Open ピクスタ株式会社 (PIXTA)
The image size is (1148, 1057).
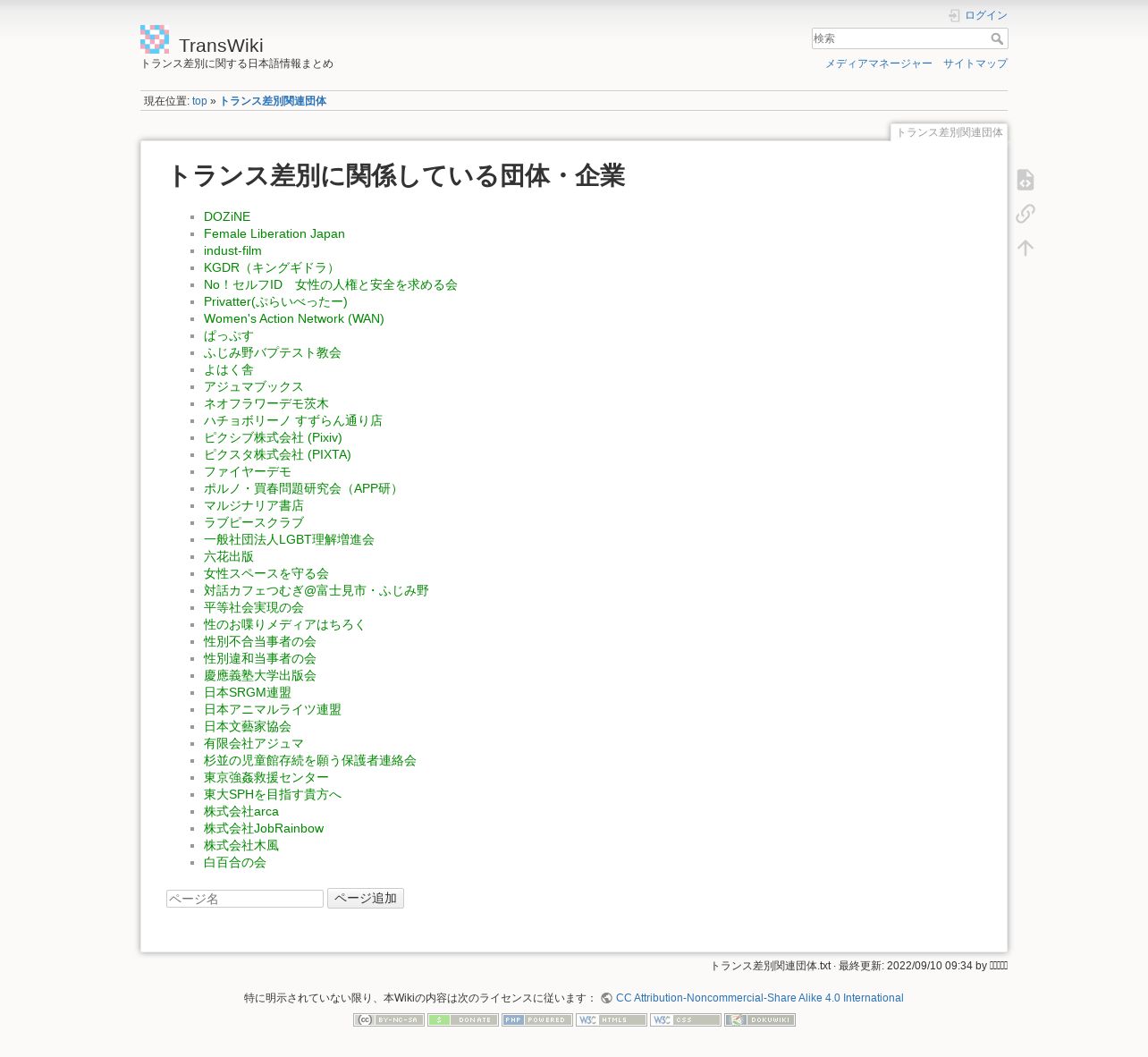277,454
